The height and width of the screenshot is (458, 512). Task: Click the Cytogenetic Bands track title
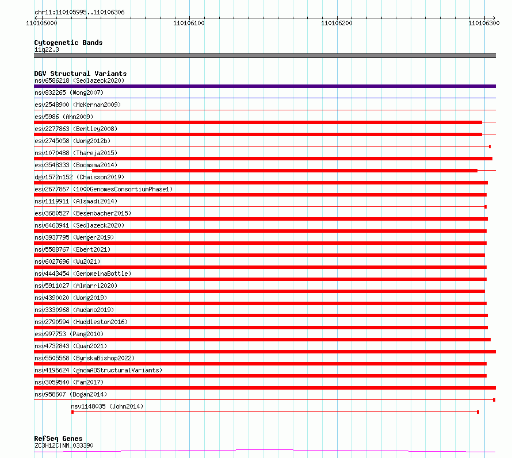pos(68,43)
